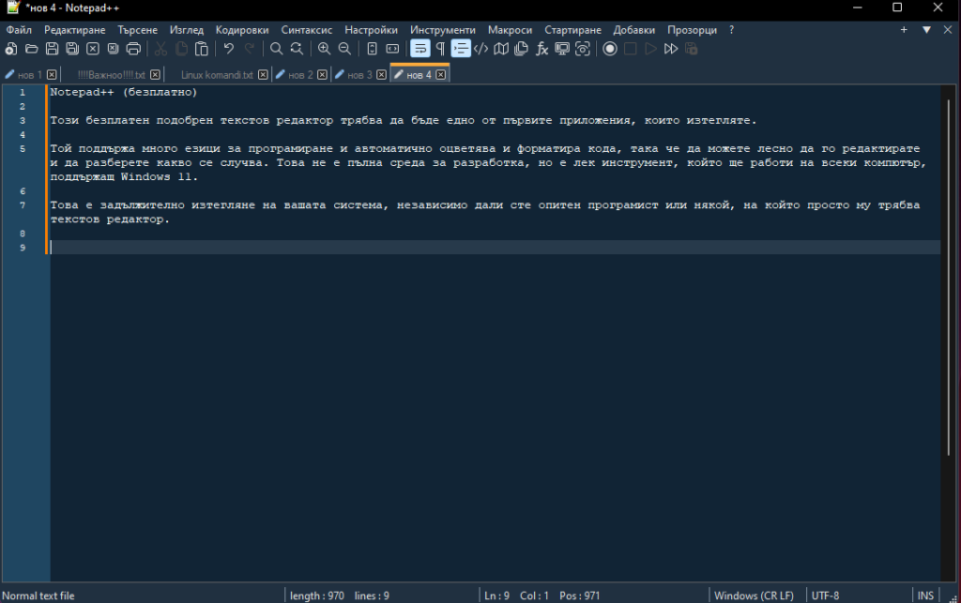Toggle synchronized horizontal scrolling
Screen dimensions: 961x603
coord(392,49)
